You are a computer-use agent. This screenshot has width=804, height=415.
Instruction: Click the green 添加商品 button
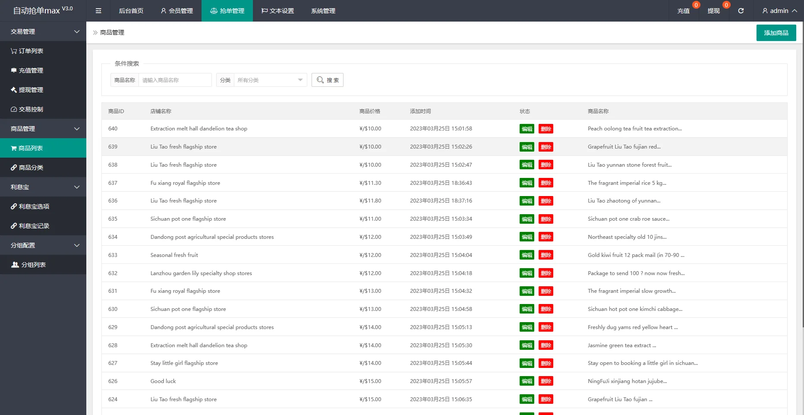[x=776, y=33]
